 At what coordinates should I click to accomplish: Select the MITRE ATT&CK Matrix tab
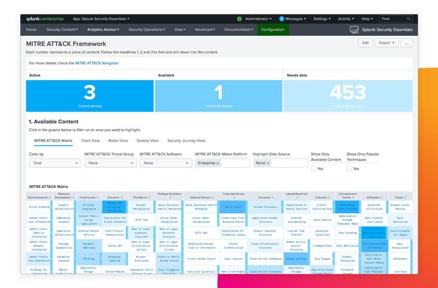coord(54,141)
